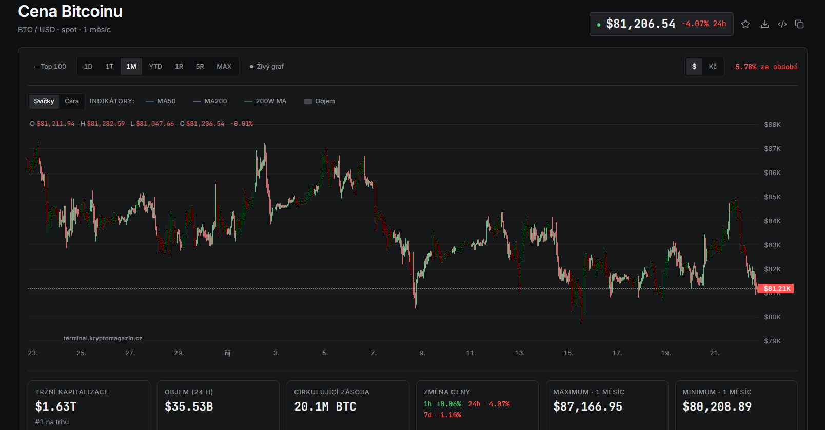Click the Cena Bitcoinu heading
Image resolution: width=825 pixels, height=430 pixels.
pos(70,11)
